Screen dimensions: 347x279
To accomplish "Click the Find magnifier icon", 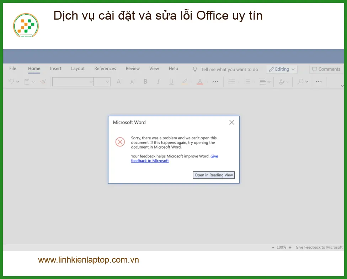I will coord(300,82).
